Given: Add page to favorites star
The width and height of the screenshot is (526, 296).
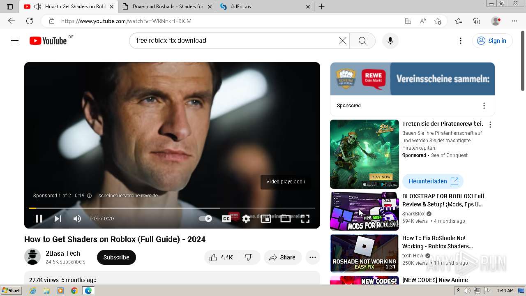Looking at the screenshot, I should (438, 21).
